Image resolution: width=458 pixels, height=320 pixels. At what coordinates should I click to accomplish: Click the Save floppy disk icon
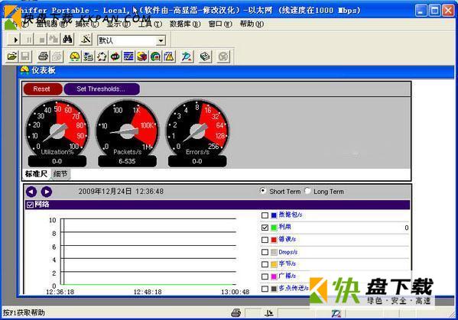point(25,57)
